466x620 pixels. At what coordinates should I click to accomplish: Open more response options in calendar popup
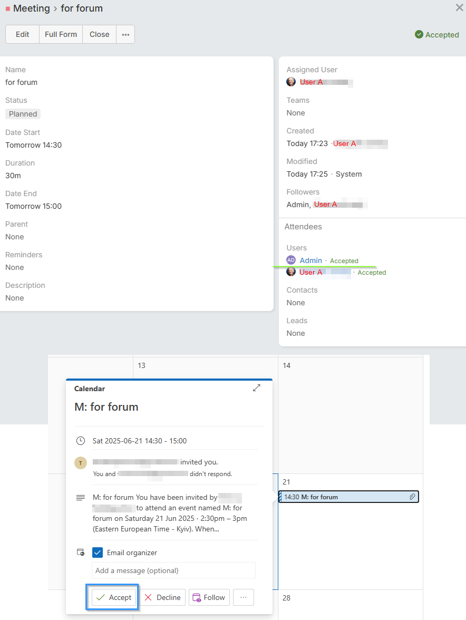[243, 597]
